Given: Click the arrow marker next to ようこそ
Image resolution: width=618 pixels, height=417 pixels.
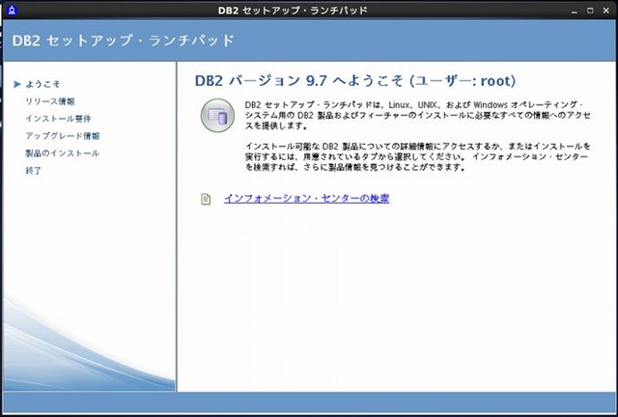Looking at the screenshot, I should [16, 84].
